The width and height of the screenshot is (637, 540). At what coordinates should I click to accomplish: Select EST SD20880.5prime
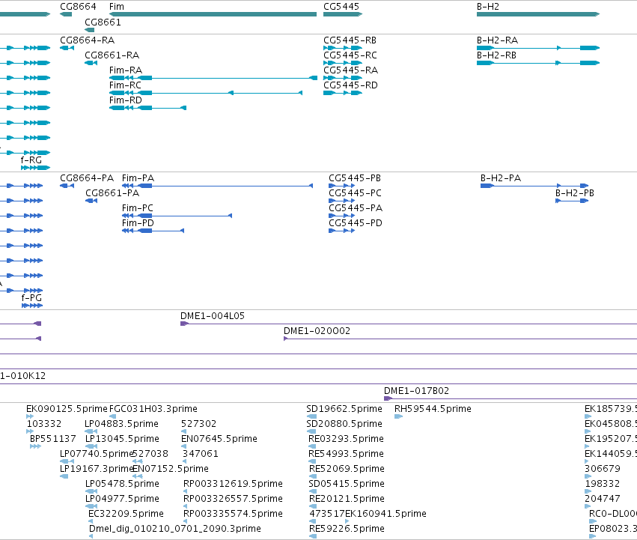coord(344,424)
